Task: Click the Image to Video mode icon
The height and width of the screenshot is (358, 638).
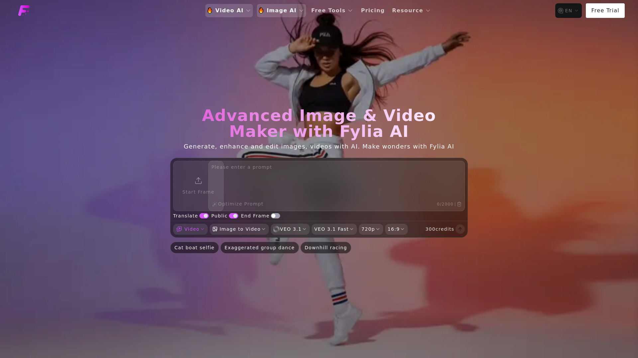Action: click(x=215, y=229)
